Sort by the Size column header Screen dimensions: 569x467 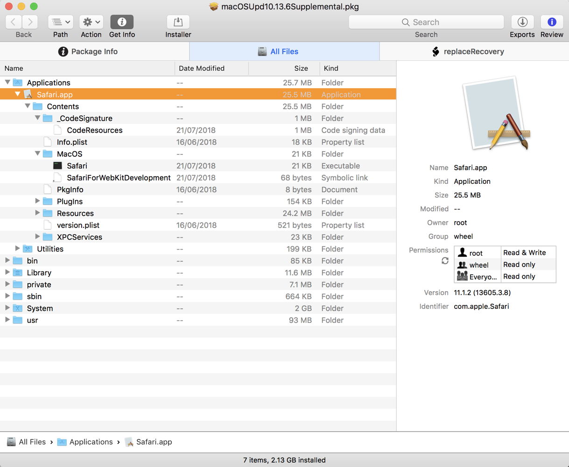301,68
